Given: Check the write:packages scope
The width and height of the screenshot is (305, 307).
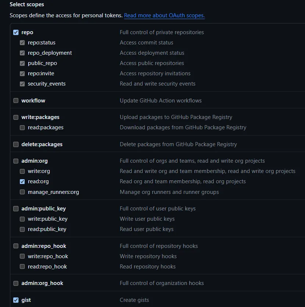Looking at the screenshot, I should 16,118.
